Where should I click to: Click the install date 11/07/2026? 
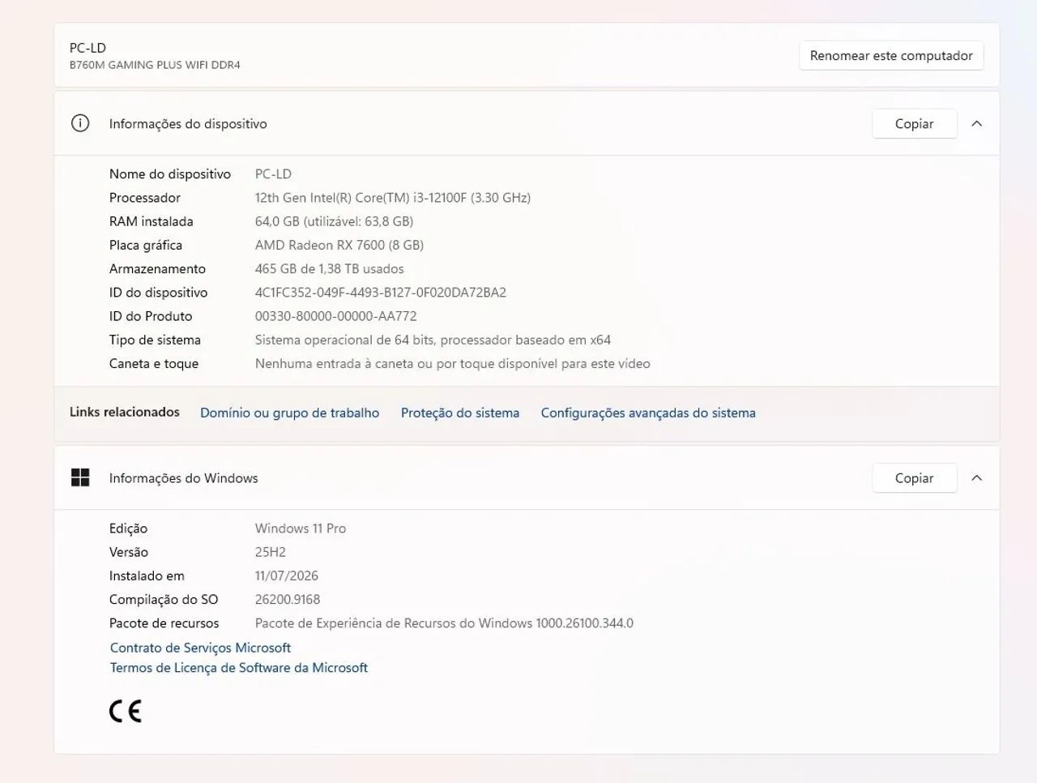click(287, 575)
